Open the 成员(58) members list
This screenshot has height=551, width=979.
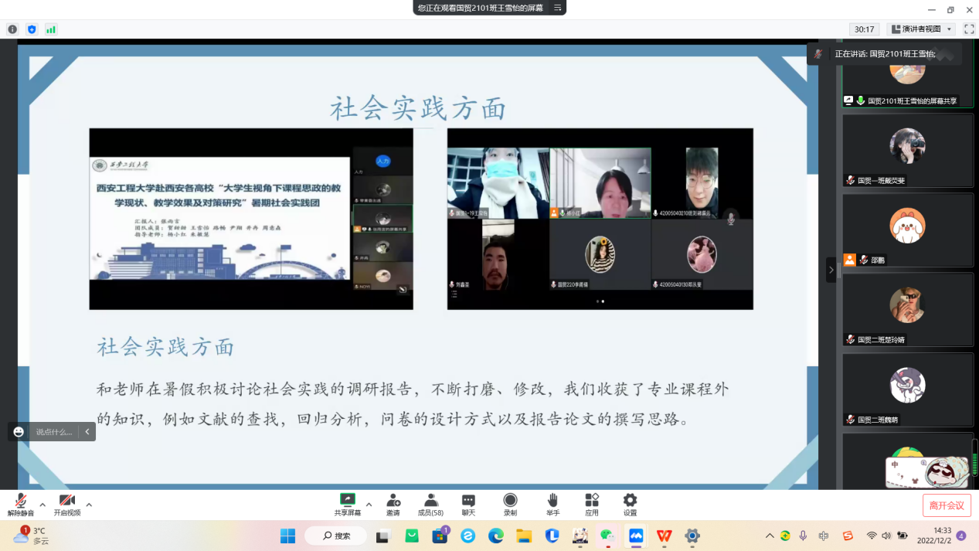click(x=430, y=505)
